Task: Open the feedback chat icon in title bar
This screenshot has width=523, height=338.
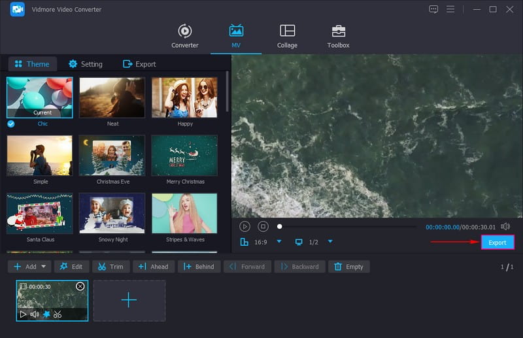Action: point(433,9)
